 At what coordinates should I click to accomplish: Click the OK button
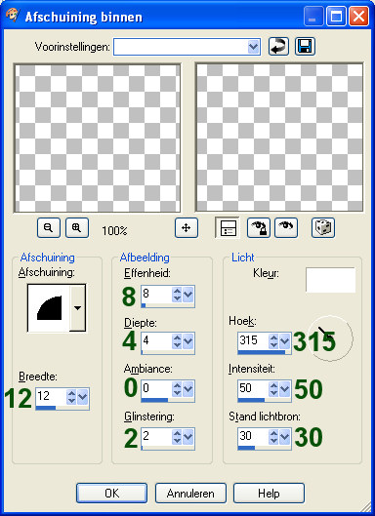[x=111, y=493]
